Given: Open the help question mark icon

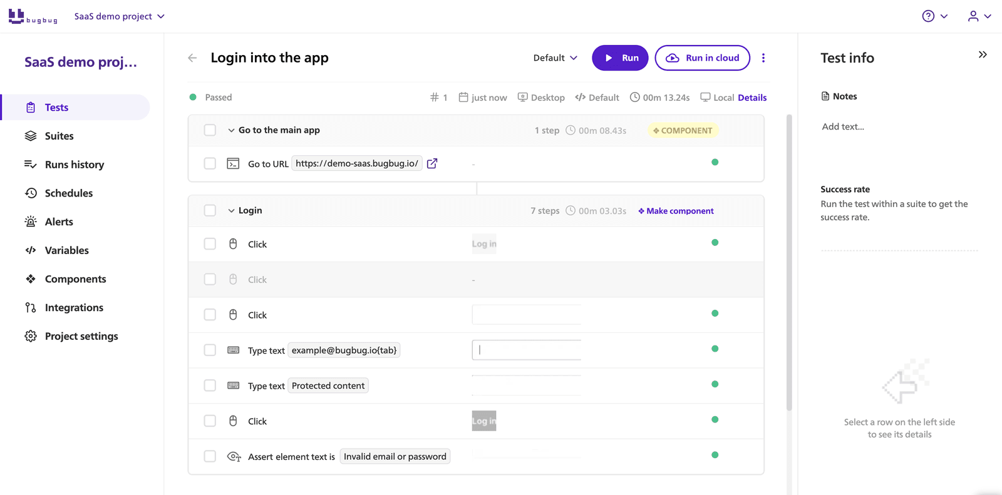Looking at the screenshot, I should click(928, 16).
